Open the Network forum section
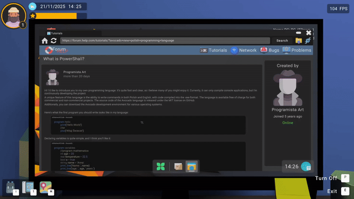 point(248,50)
